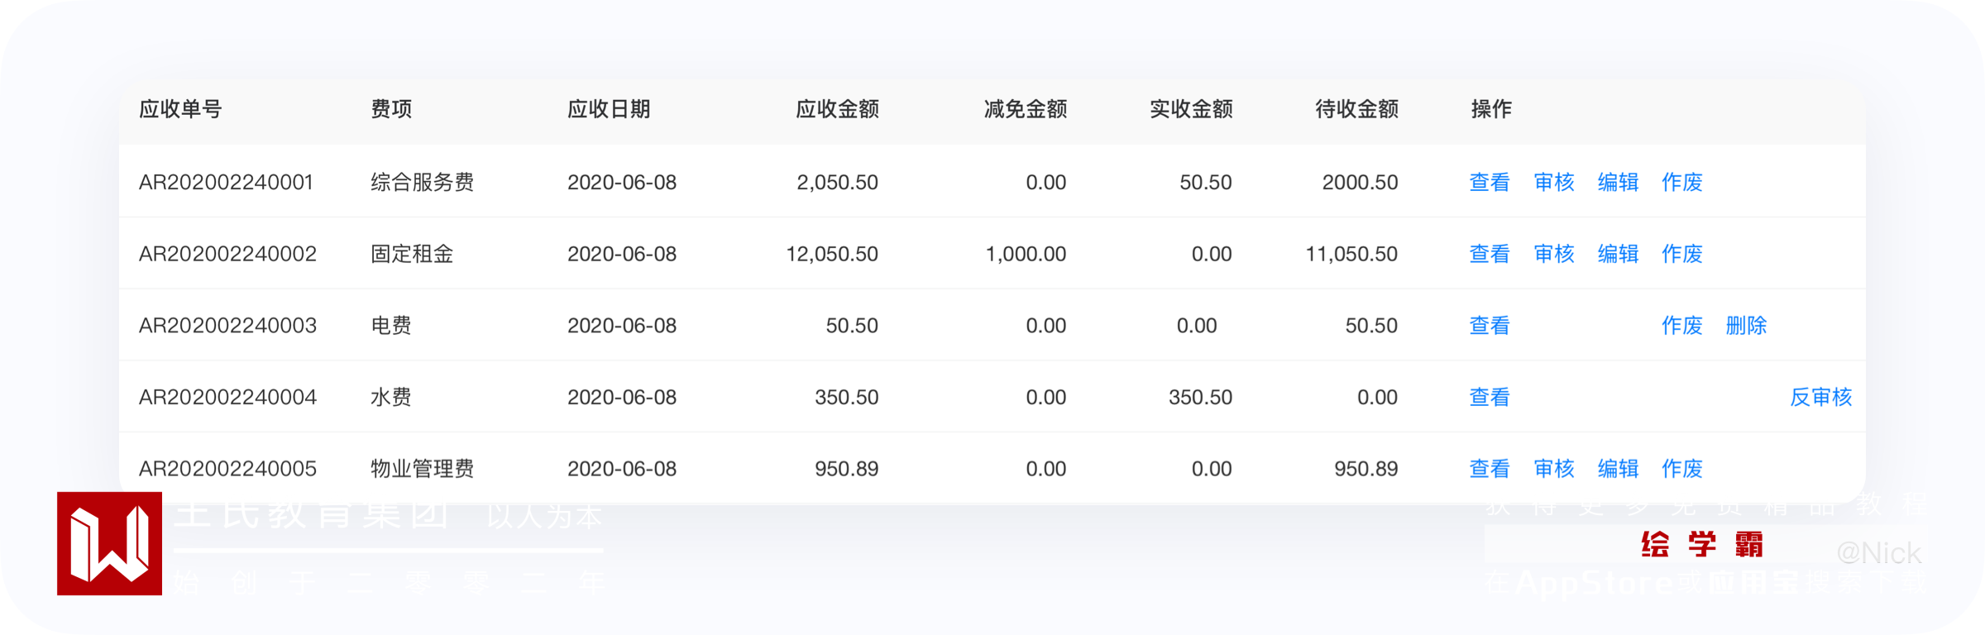This screenshot has height=635, width=1985.
Task: Void the 电费 receivable with 作废
Action: pos(1682,326)
